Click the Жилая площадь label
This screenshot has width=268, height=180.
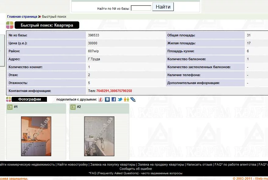click(x=181, y=43)
